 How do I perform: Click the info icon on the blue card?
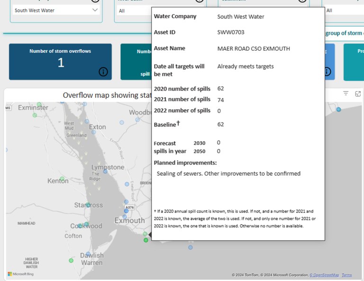[x=327, y=72]
